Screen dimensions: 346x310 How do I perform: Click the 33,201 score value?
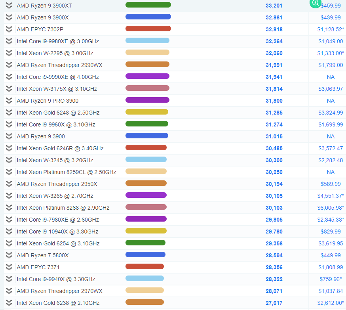[x=274, y=6]
